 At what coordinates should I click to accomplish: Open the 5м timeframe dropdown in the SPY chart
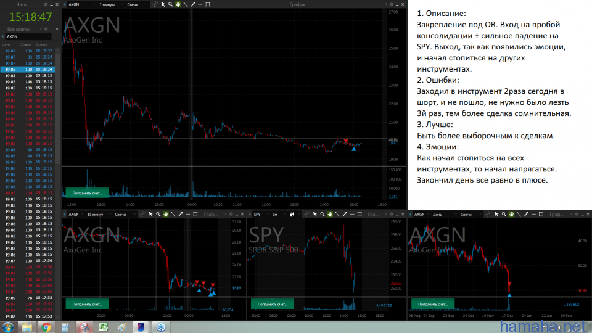(279, 214)
